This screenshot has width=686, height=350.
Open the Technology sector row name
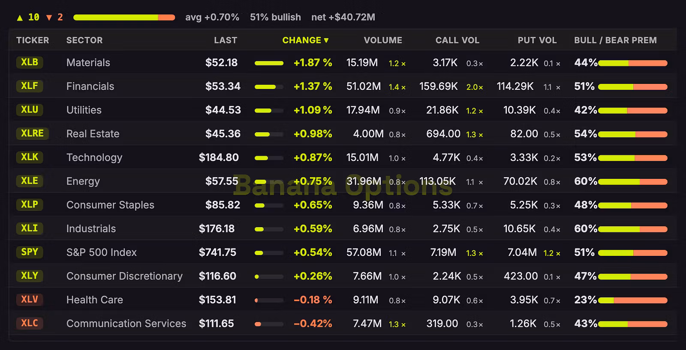coord(94,157)
